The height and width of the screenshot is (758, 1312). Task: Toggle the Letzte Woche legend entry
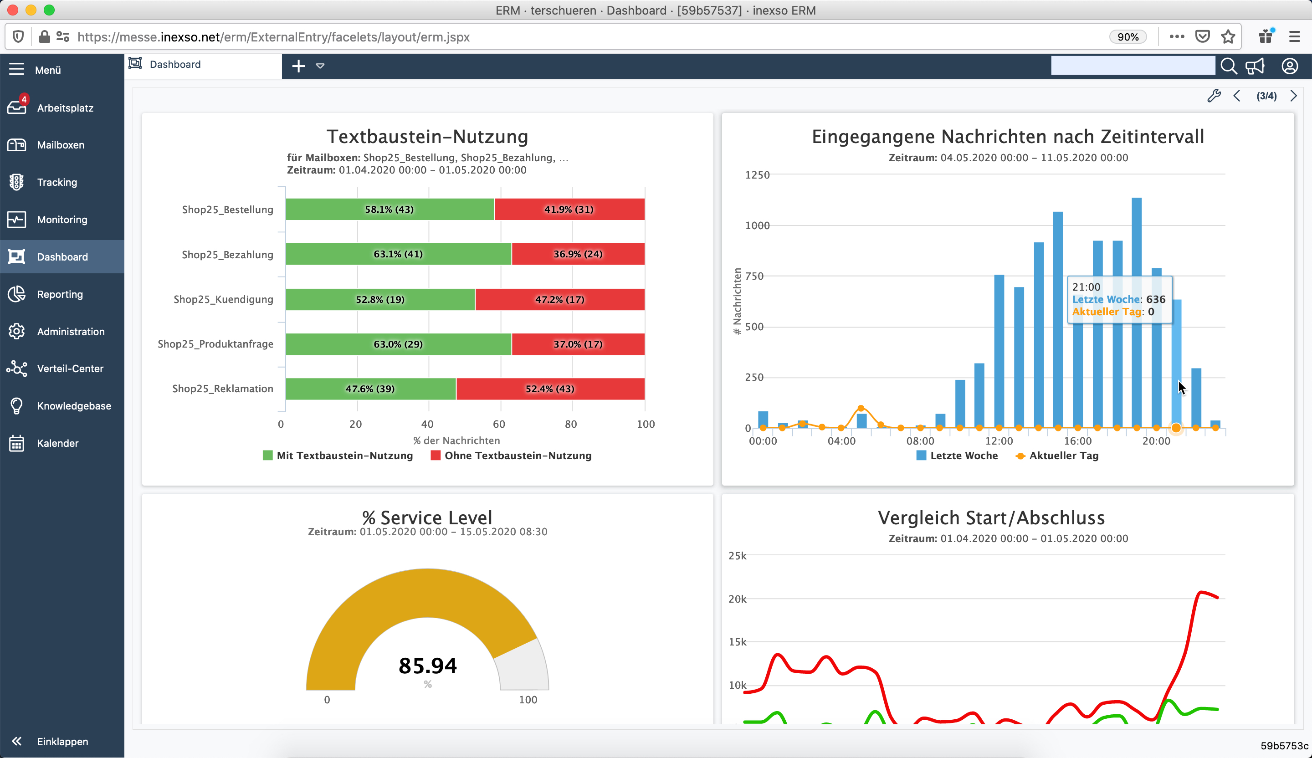pyautogui.click(x=957, y=455)
